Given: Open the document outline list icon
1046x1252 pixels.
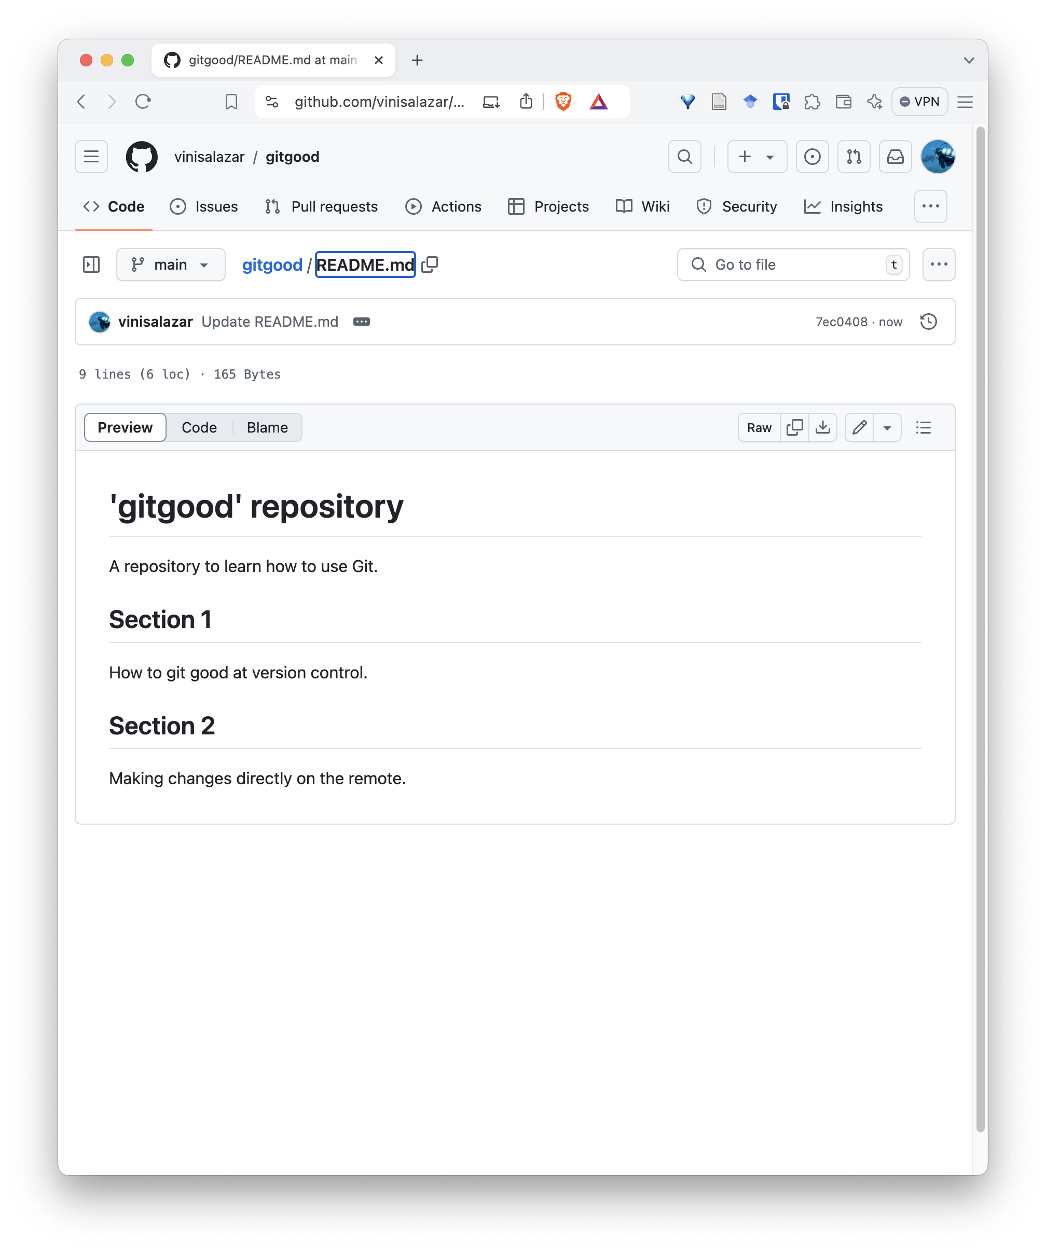Looking at the screenshot, I should (923, 427).
